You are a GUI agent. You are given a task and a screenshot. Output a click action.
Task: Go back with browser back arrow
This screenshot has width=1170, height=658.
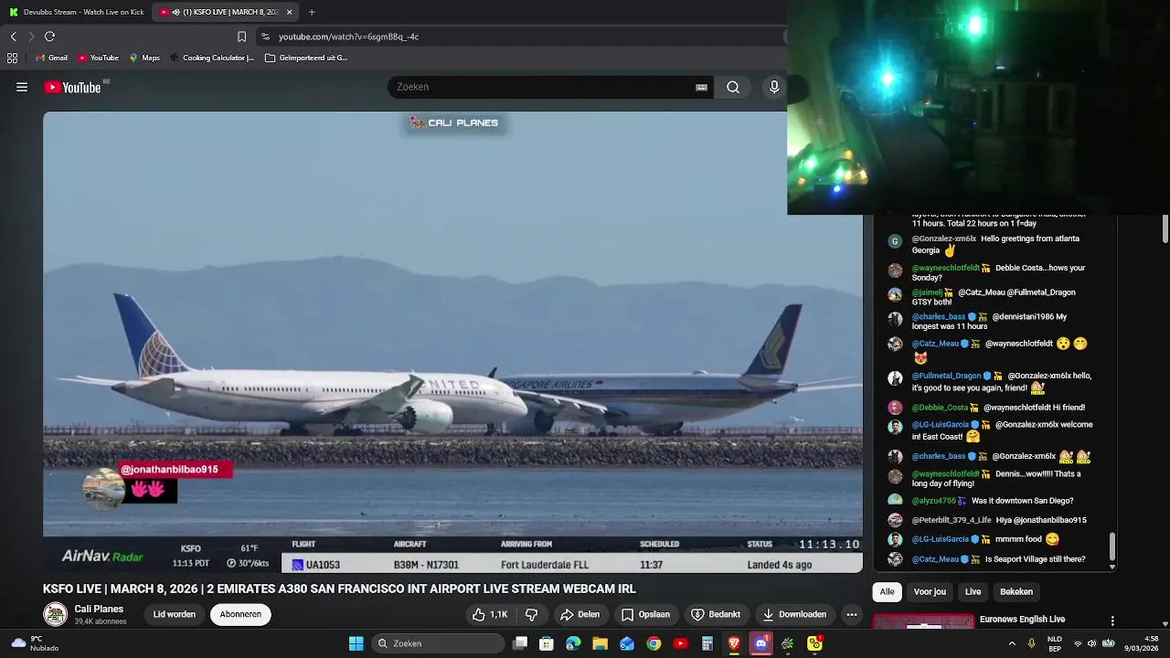click(13, 37)
